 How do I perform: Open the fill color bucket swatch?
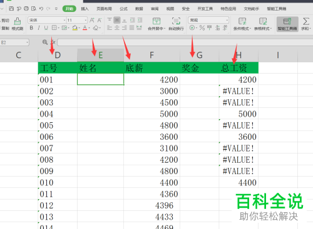coord(75,27)
